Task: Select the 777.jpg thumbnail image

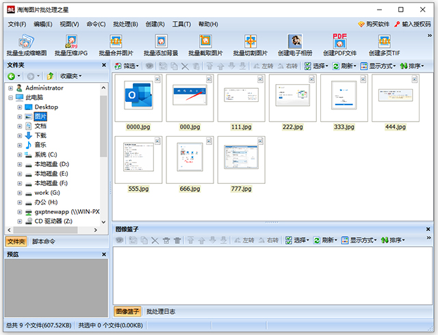Action: [242, 159]
